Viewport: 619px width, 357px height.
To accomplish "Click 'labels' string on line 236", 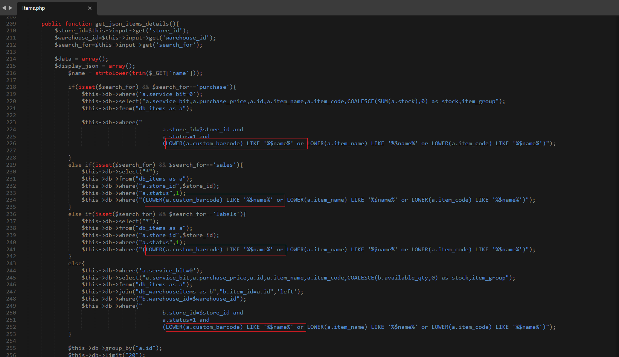I will 226,214.
